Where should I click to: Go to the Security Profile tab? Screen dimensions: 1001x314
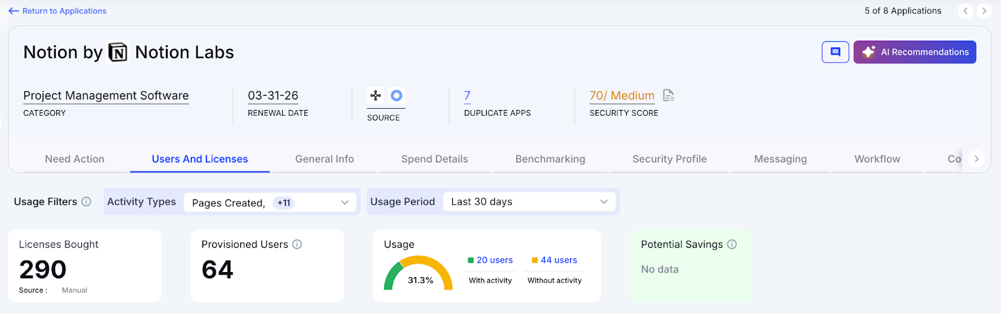[x=669, y=160]
